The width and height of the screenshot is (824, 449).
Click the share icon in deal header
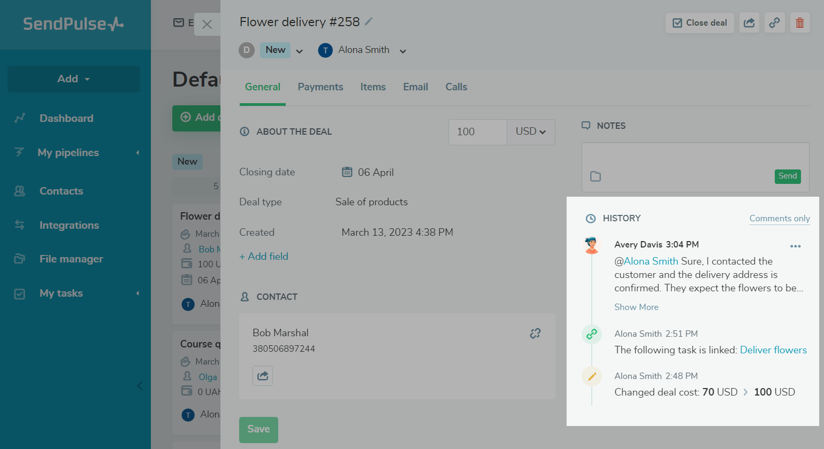[x=749, y=23]
